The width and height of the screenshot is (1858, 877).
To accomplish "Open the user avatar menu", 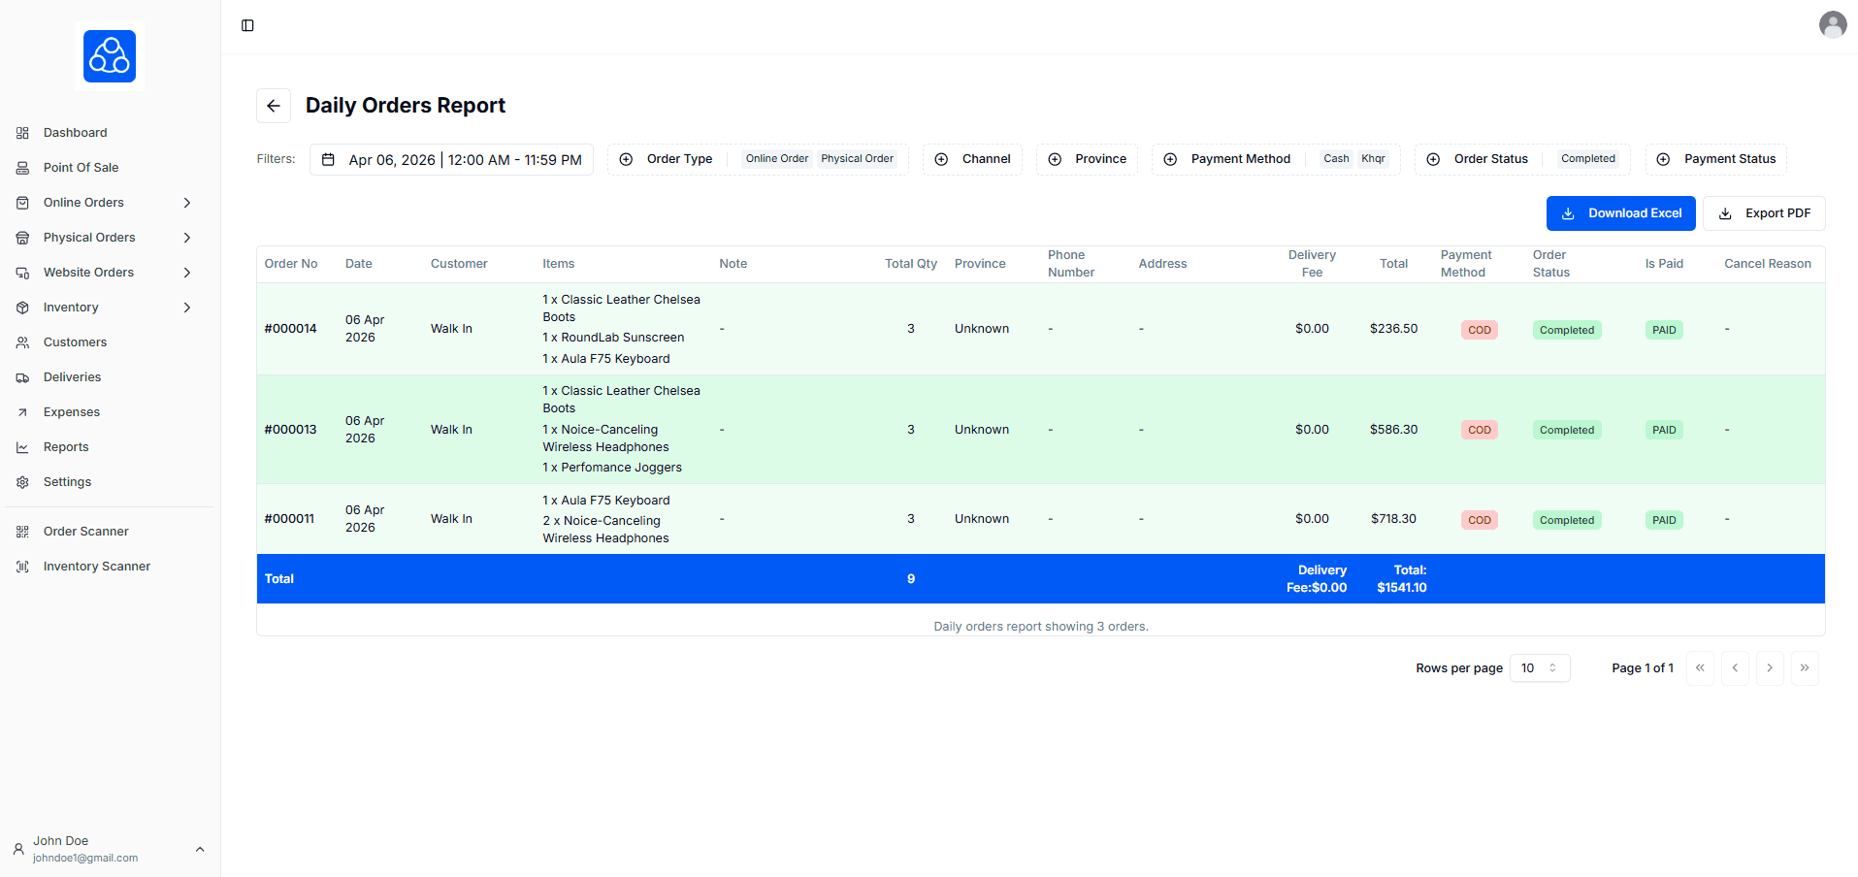I will pyautogui.click(x=1832, y=24).
